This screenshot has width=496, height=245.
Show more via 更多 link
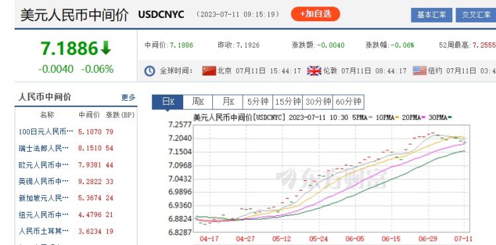128,97
